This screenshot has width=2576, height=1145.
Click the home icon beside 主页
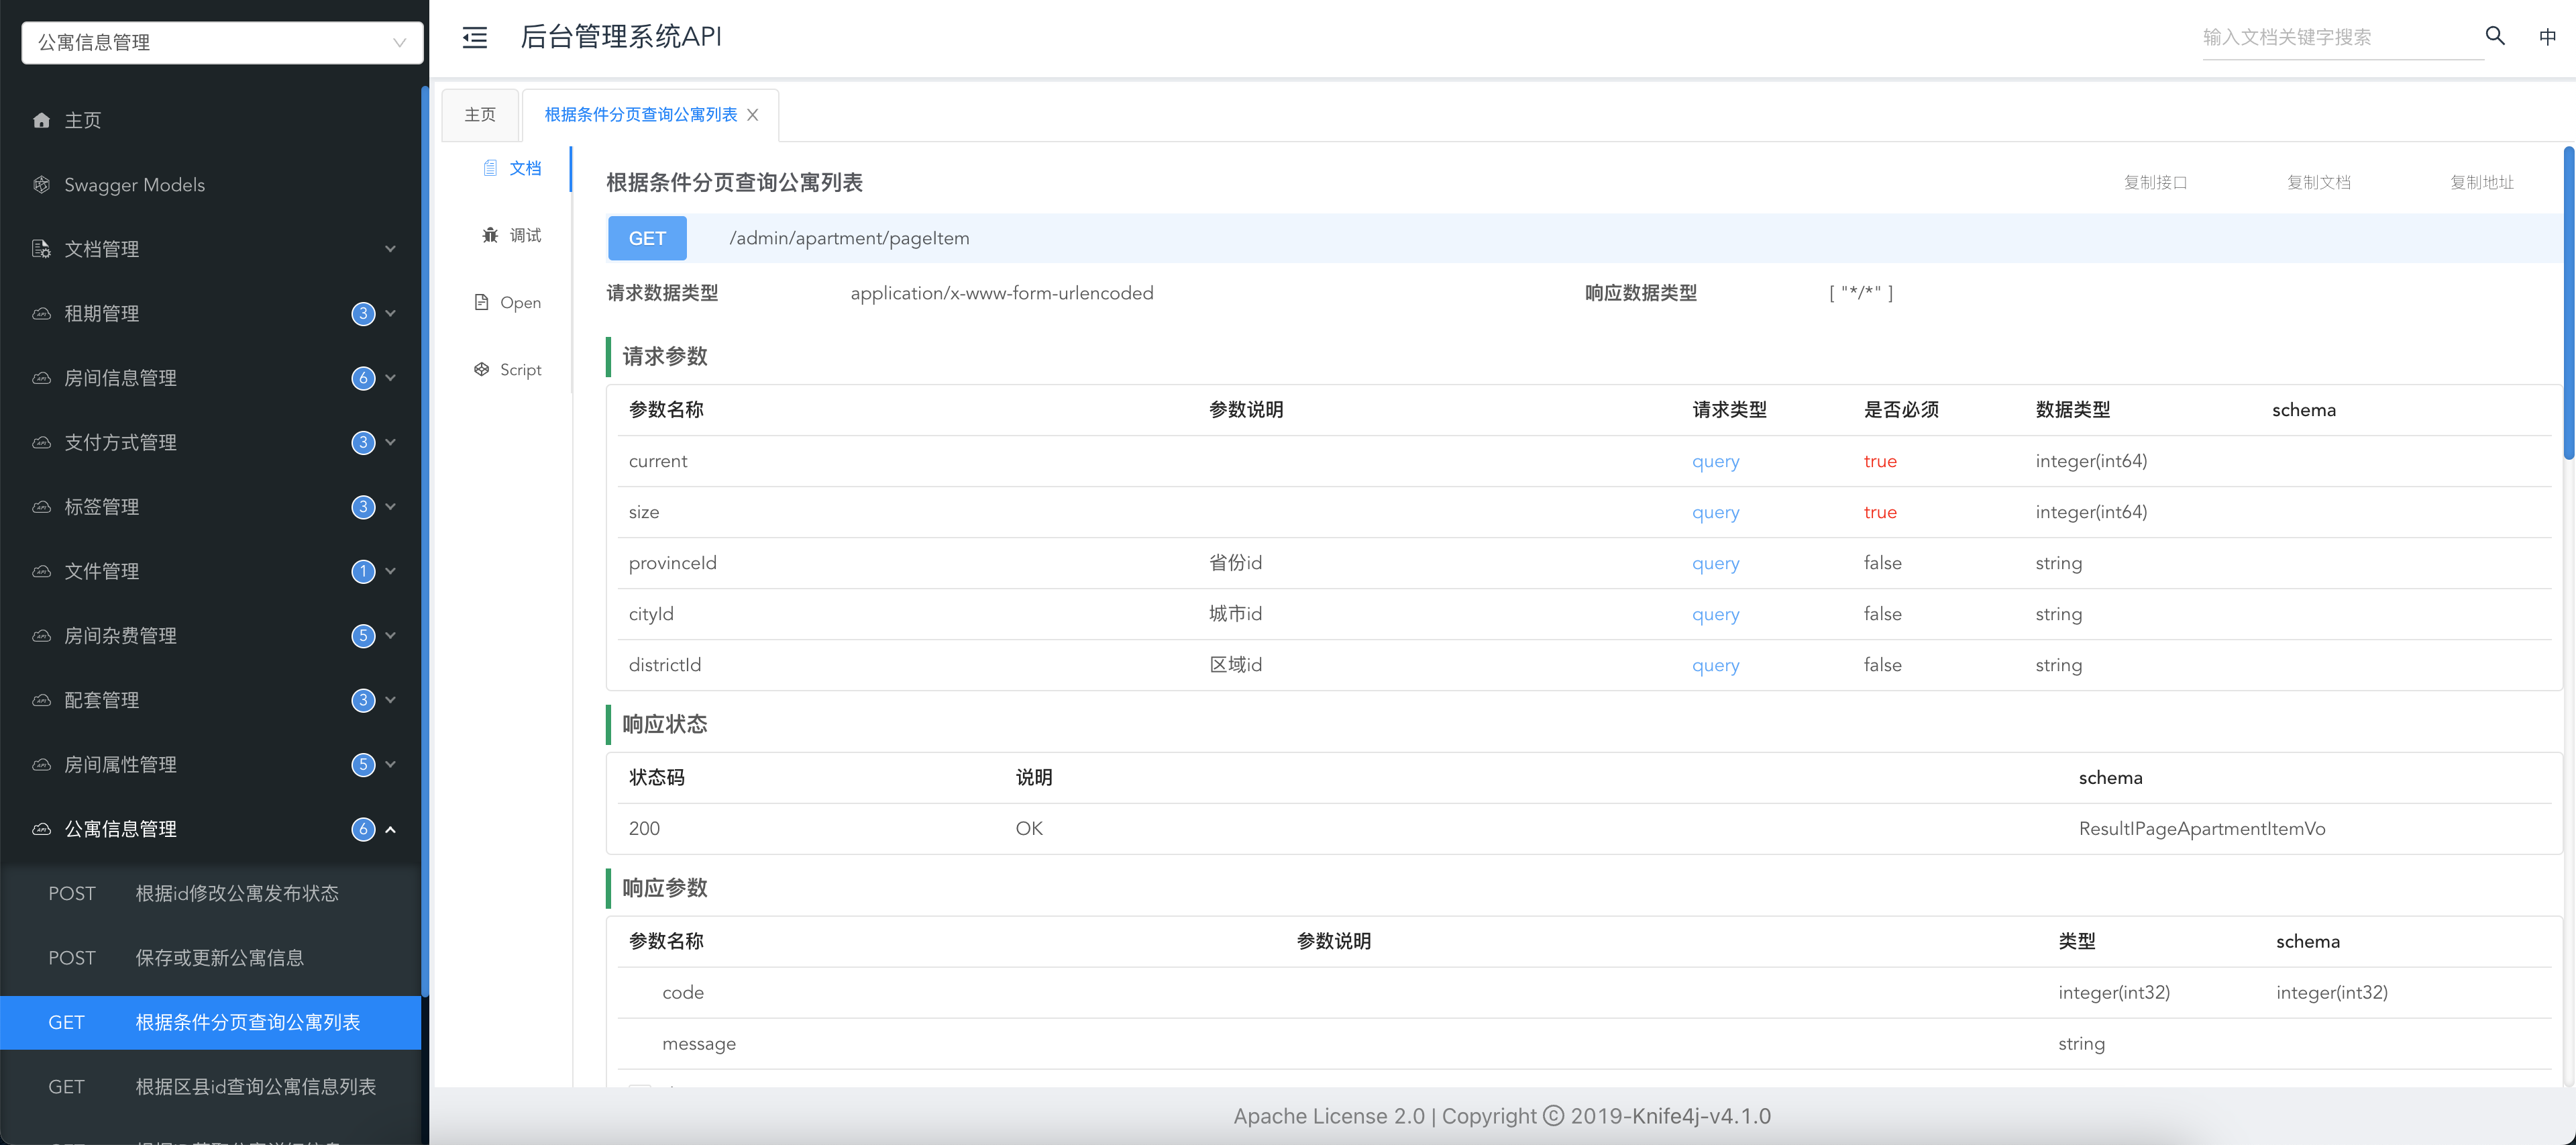[41, 119]
